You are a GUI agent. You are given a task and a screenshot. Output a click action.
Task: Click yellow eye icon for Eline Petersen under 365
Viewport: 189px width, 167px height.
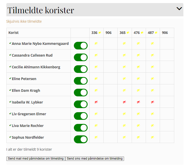point(124,79)
